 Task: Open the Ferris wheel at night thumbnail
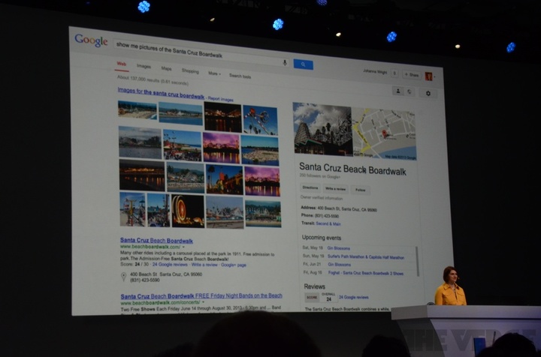point(188,211)
